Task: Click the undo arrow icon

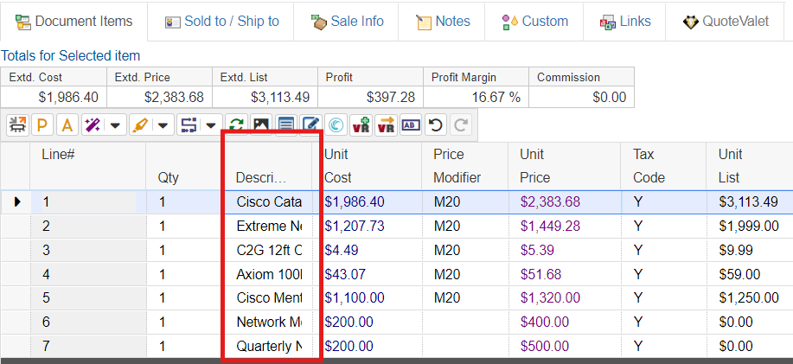Action: (x=436, y=125)
